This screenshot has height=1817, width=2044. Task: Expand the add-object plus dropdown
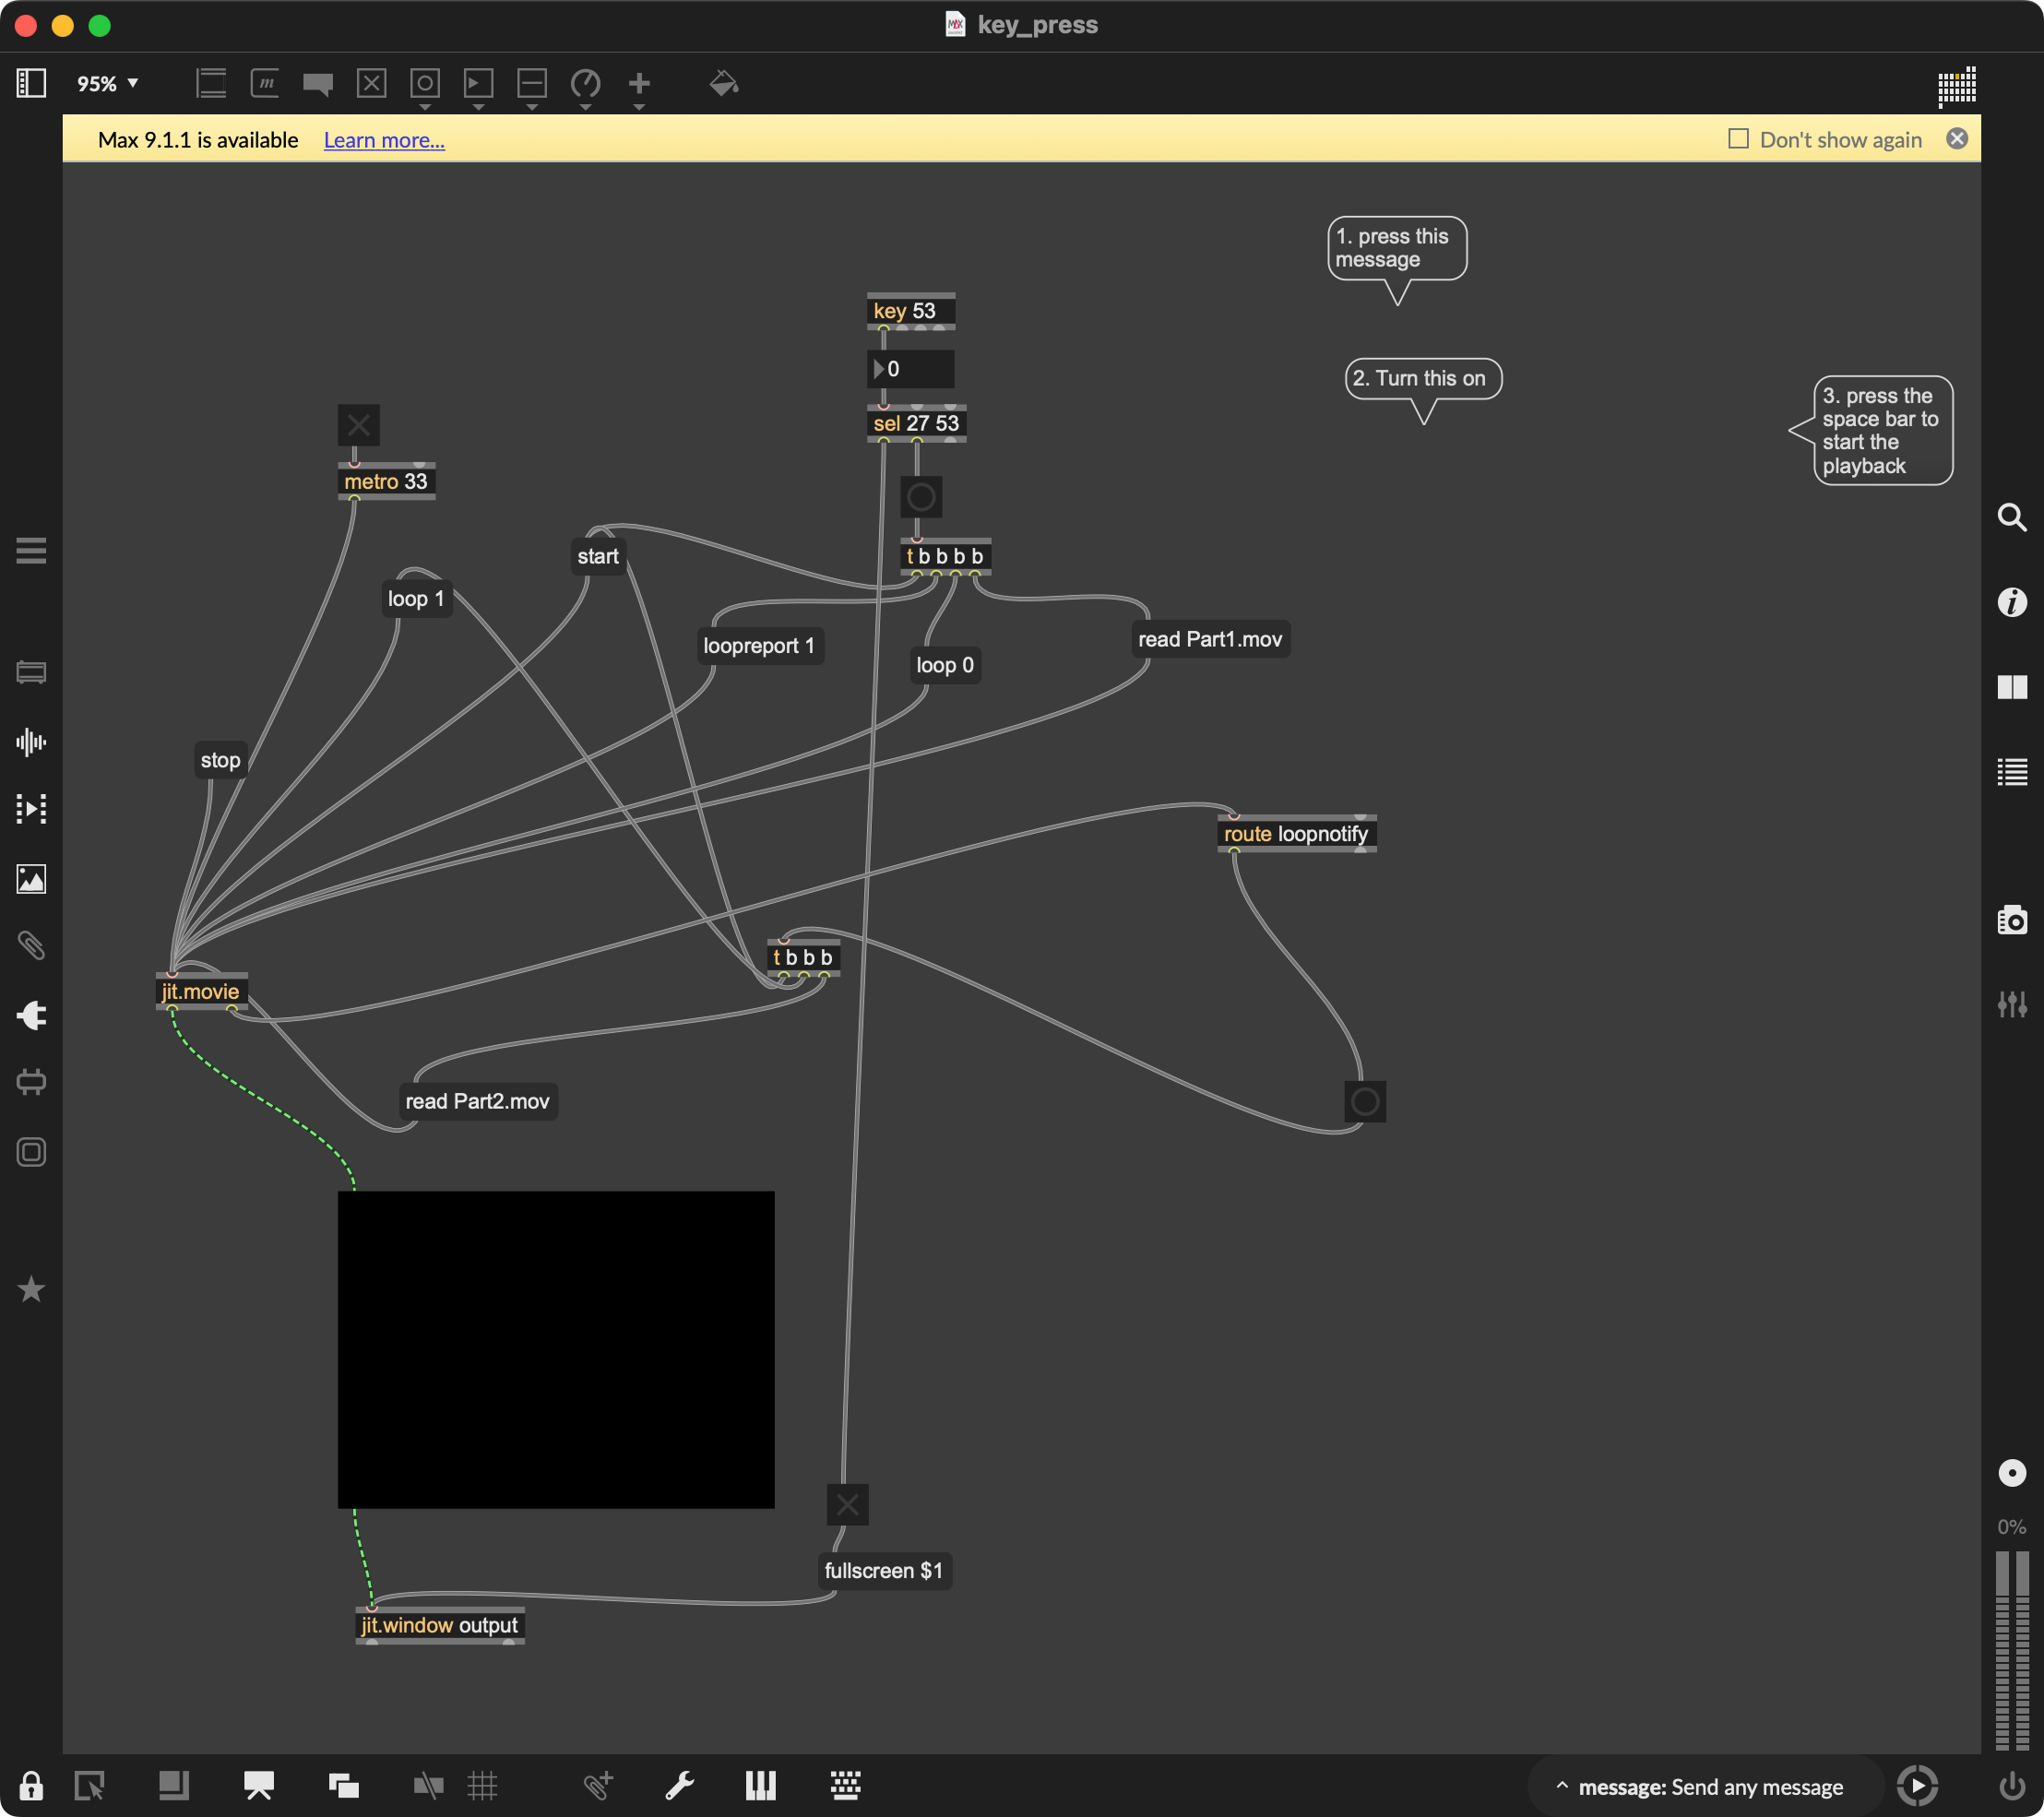[639, 107]
